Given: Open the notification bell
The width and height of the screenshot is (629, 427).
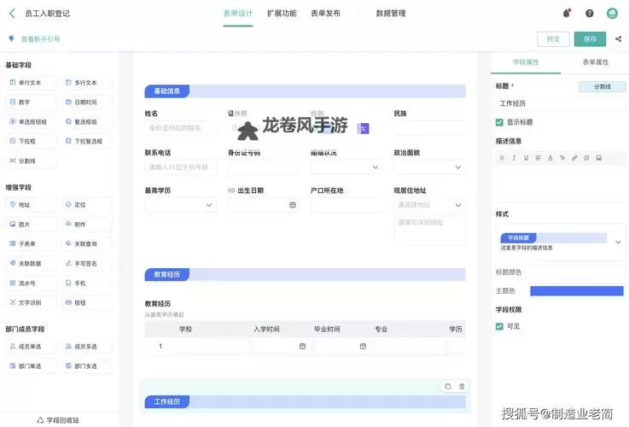Looking at the screenshot, I should [567, 14].
